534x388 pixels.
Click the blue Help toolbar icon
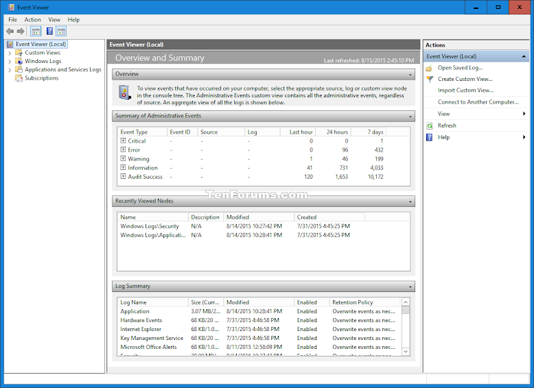click(x=49, y=32)
